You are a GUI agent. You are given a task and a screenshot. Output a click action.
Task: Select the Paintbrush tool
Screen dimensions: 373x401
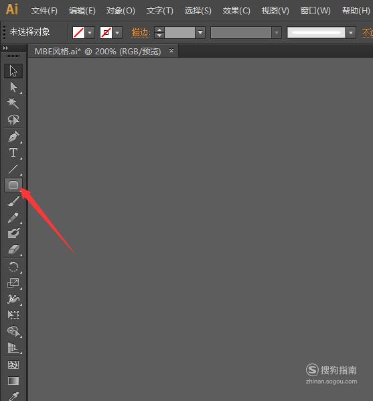click(x=13, y=201)
